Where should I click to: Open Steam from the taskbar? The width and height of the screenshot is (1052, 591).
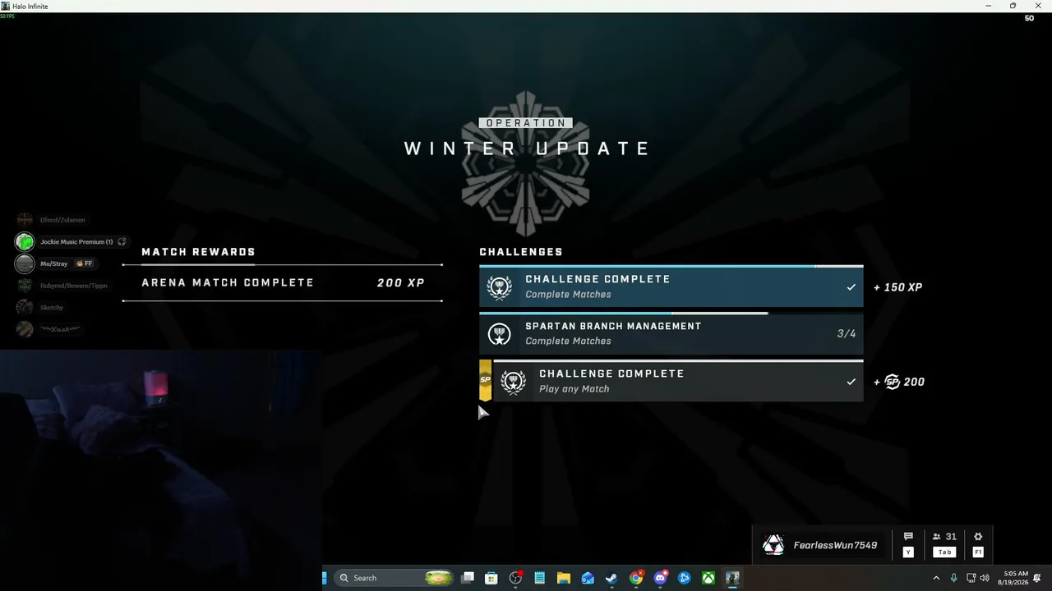(x=611, y=578)
